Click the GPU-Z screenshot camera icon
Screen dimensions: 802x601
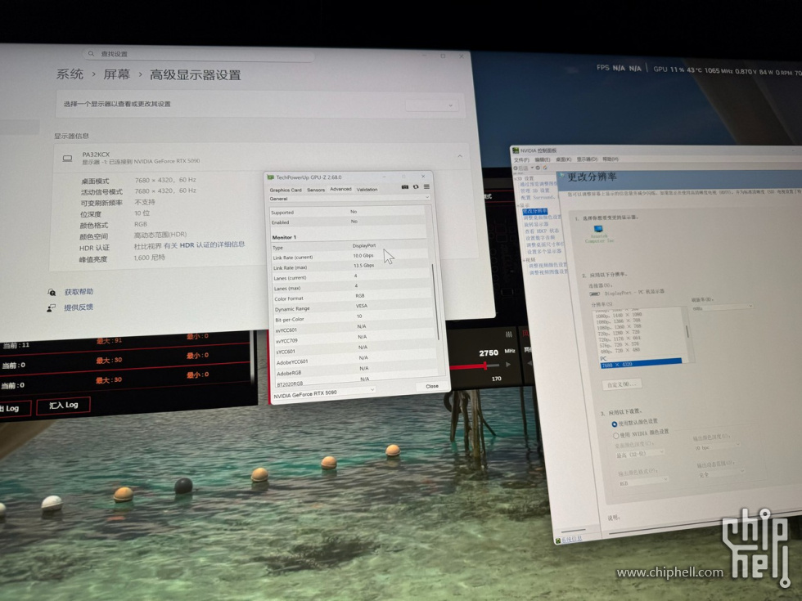coord(404,186)
